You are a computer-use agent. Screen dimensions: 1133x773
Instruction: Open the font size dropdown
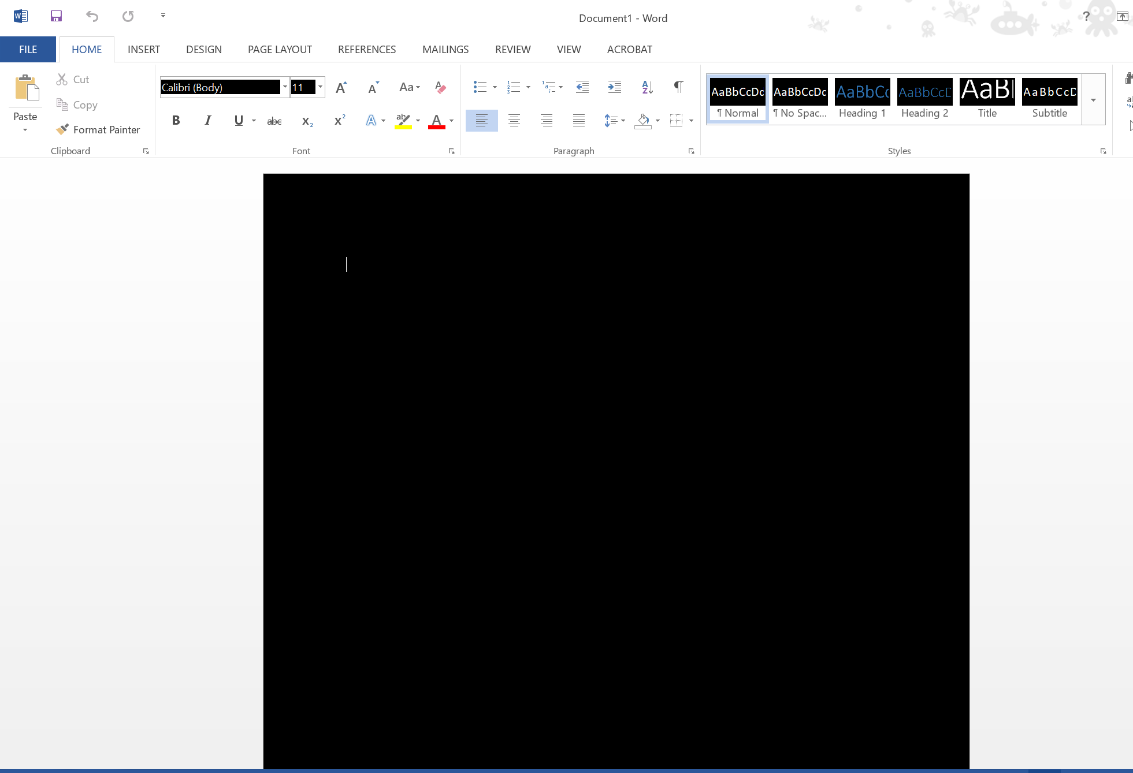click(320, 87)
